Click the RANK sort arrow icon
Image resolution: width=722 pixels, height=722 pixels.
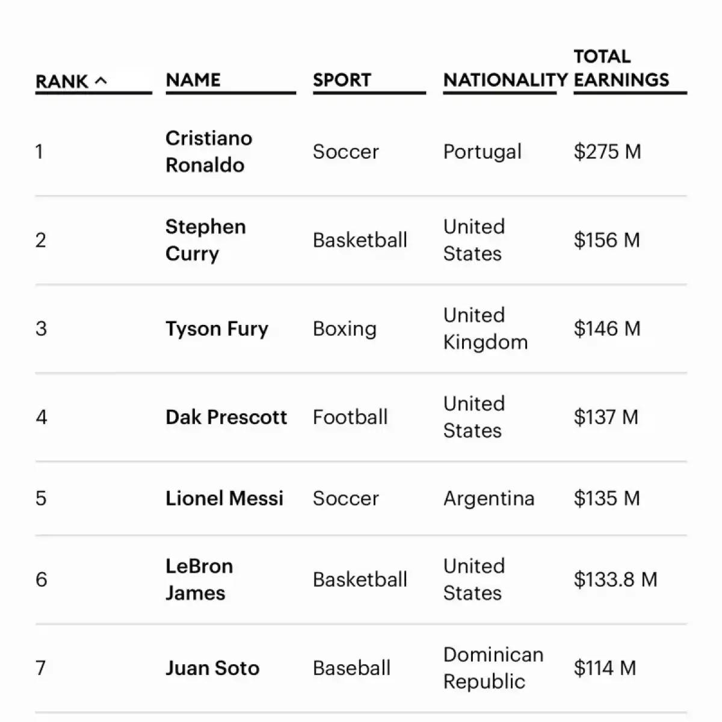[101, 80]
